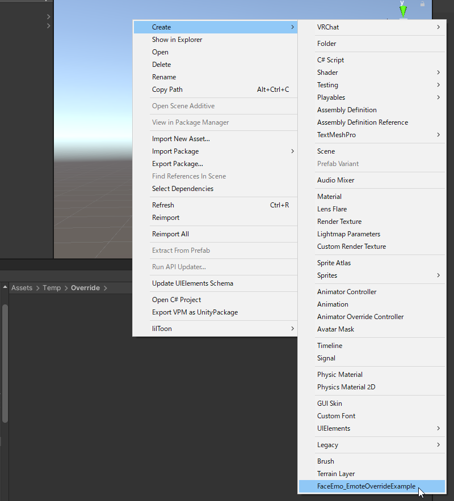Go to the Temp folder breadcrumb
The image size is (454, 501).
pyautogui.click(x=52, y=288)
